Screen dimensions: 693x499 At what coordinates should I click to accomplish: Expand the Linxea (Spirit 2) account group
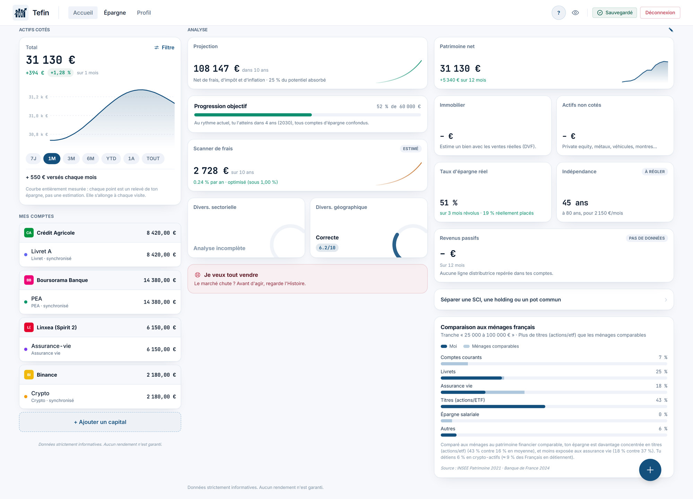tap(100, 327)
